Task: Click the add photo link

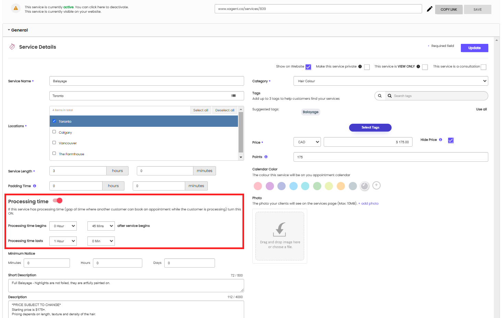Action: [370, 204]
